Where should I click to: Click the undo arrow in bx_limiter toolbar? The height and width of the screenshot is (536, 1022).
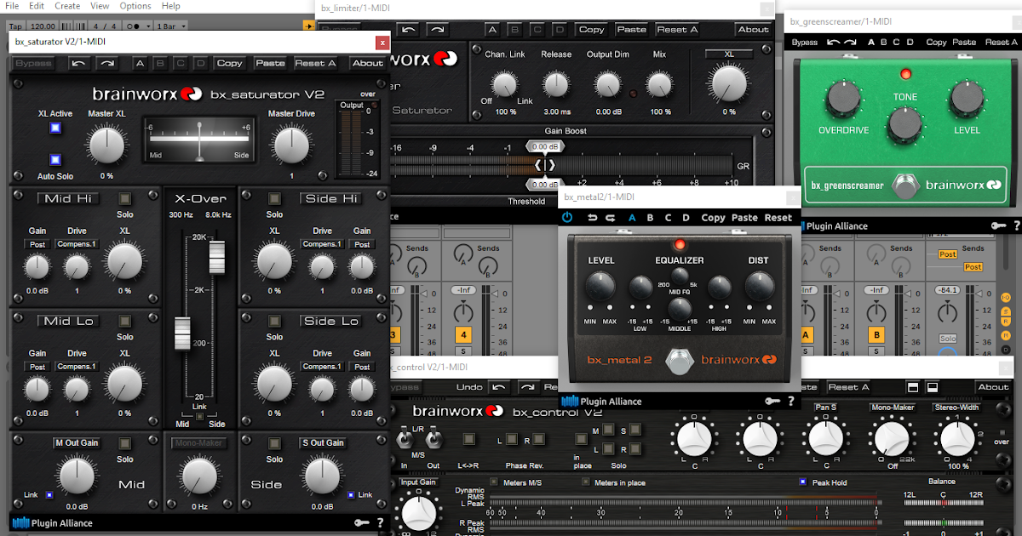click(409, 29)
